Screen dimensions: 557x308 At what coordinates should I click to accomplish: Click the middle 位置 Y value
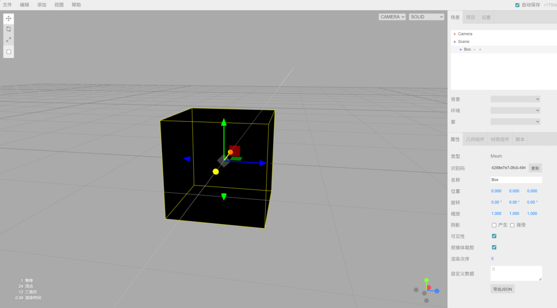click(514, 191)
